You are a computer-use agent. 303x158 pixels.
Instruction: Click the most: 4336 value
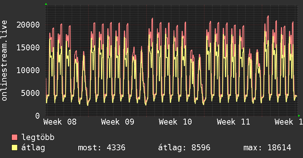click(101, 148)
